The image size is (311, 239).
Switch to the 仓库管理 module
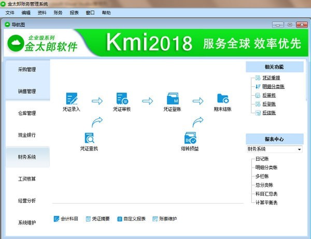pos(27,113)
